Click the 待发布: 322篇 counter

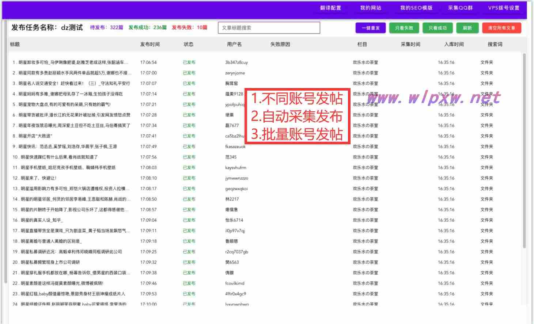click(107, 27)
